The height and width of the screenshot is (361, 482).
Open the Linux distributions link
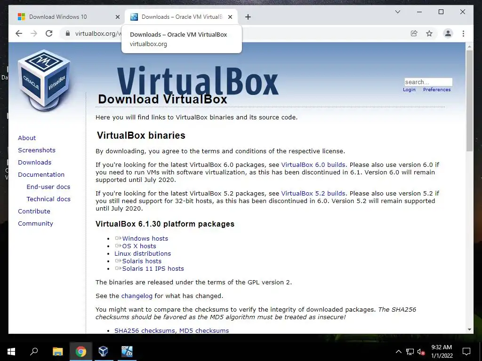click(x=143, y=253)
